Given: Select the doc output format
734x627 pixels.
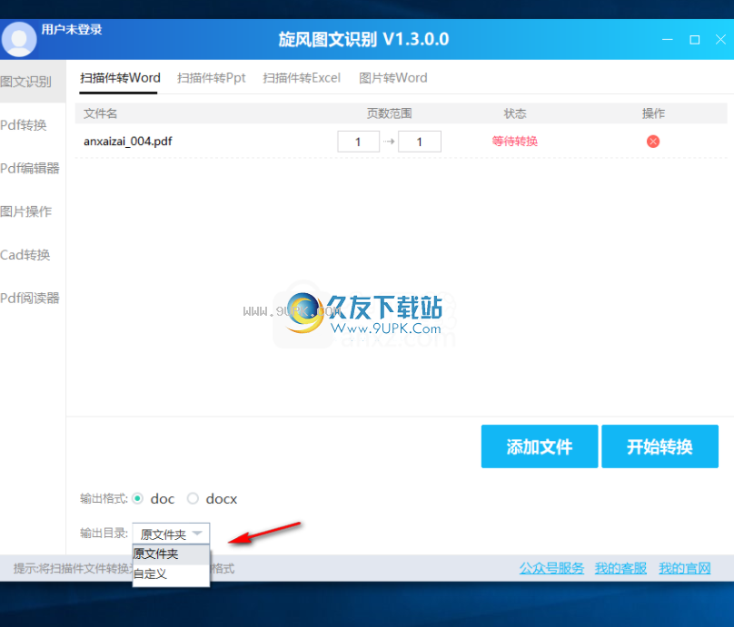Looking at the screenshot, I should (138, 498).
